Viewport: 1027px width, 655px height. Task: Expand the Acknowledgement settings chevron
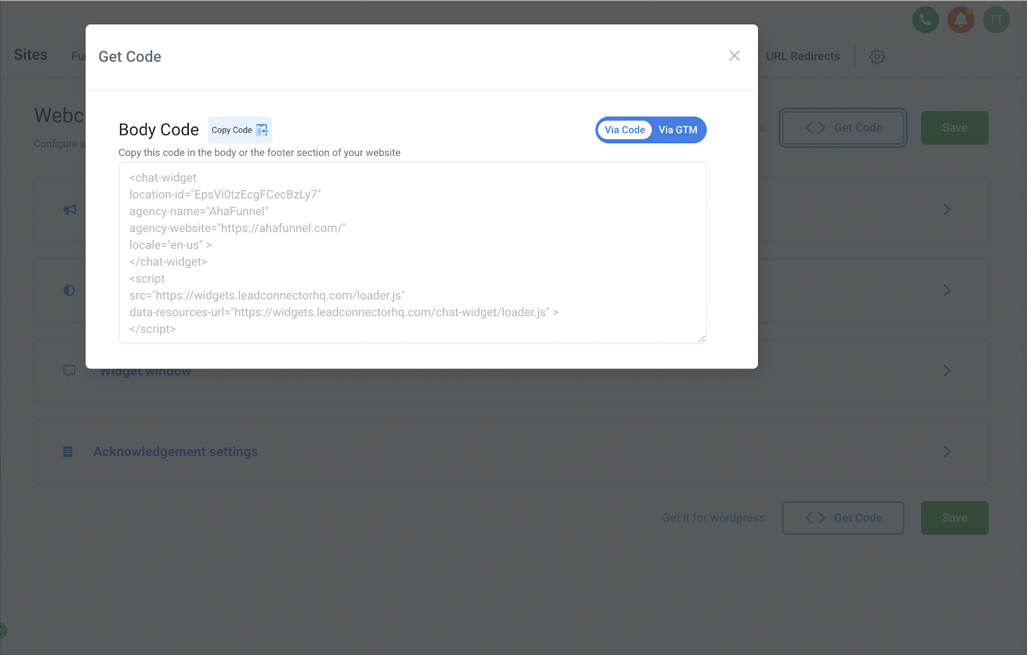point(947,451)
